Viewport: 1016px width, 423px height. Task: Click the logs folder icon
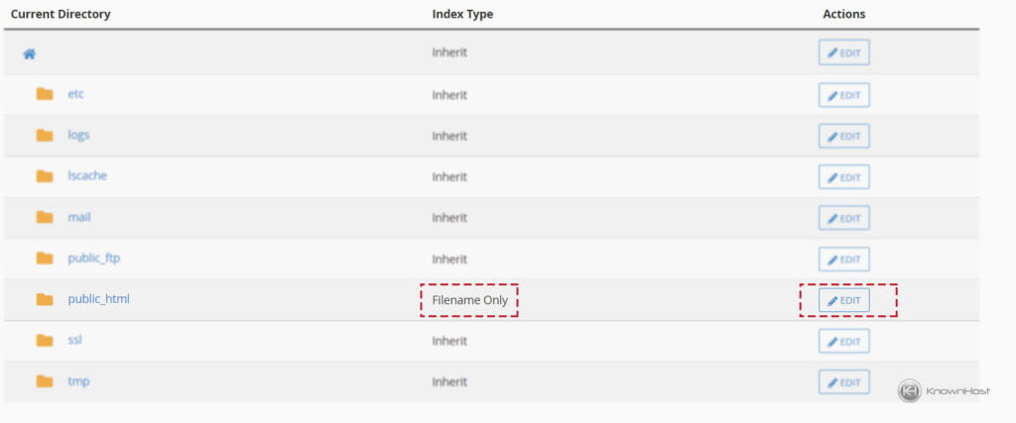click(44, 135)
